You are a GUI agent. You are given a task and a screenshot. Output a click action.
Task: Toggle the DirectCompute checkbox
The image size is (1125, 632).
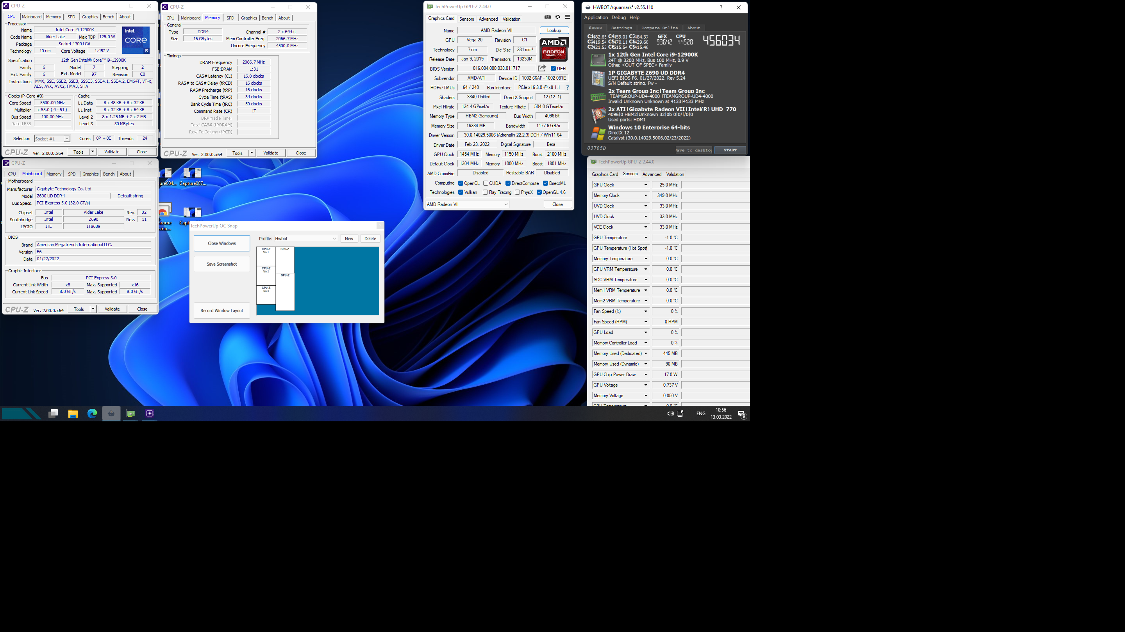click(x=508, y=183)
